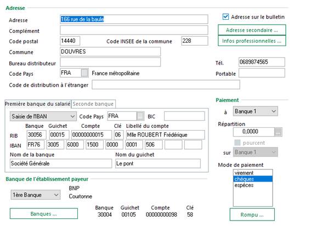Click payer Clé value 58
Viewport: 316px width, 226px height.
click(x=190, y=214)
